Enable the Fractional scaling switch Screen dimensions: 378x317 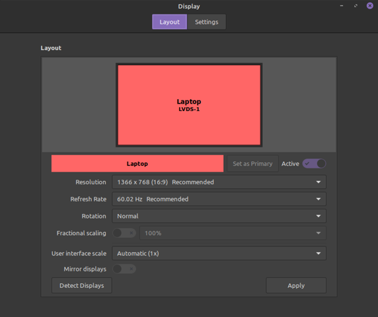[124, 233]
